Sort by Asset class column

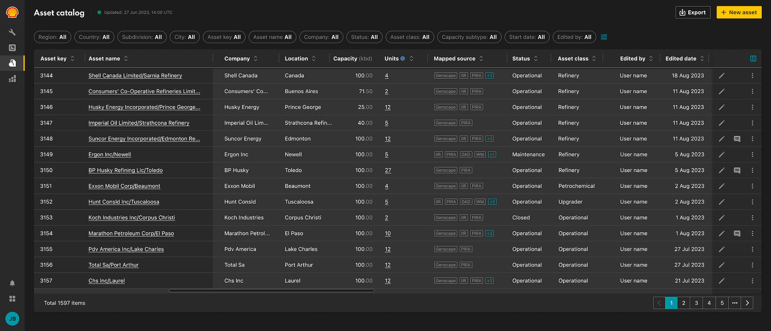pyautogui.click(x=594, y=59)
